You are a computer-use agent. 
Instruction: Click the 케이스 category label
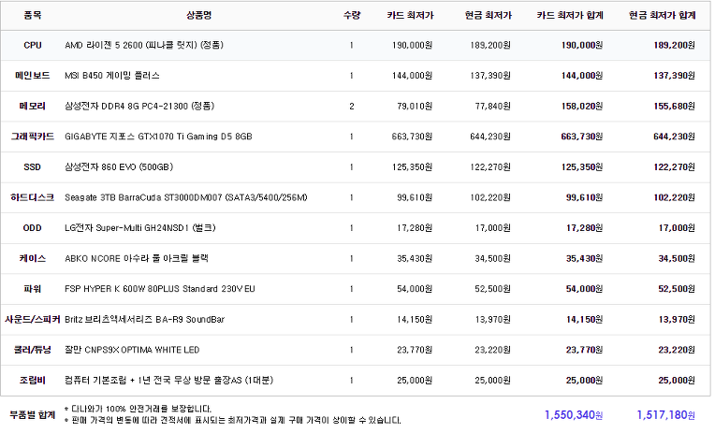(33, 258)
